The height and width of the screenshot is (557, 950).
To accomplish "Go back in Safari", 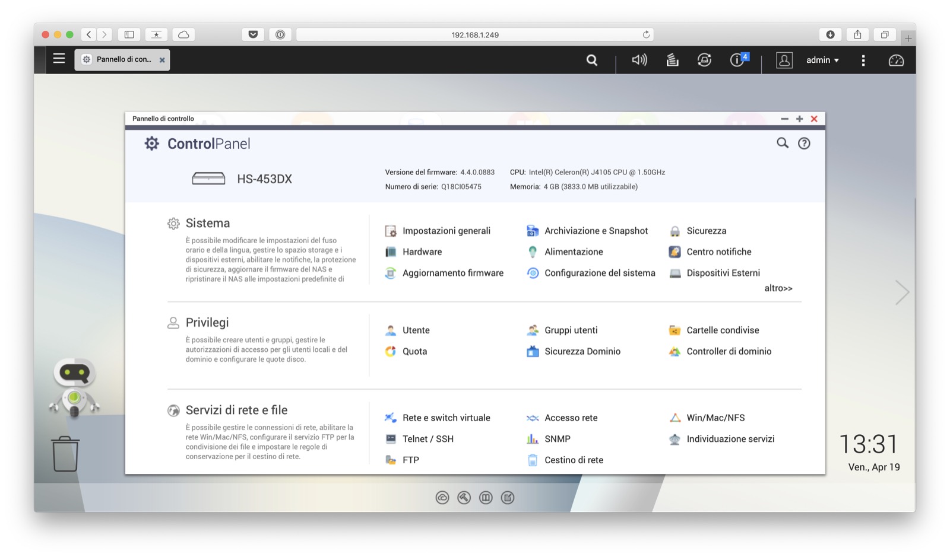I will pos(88,34).
